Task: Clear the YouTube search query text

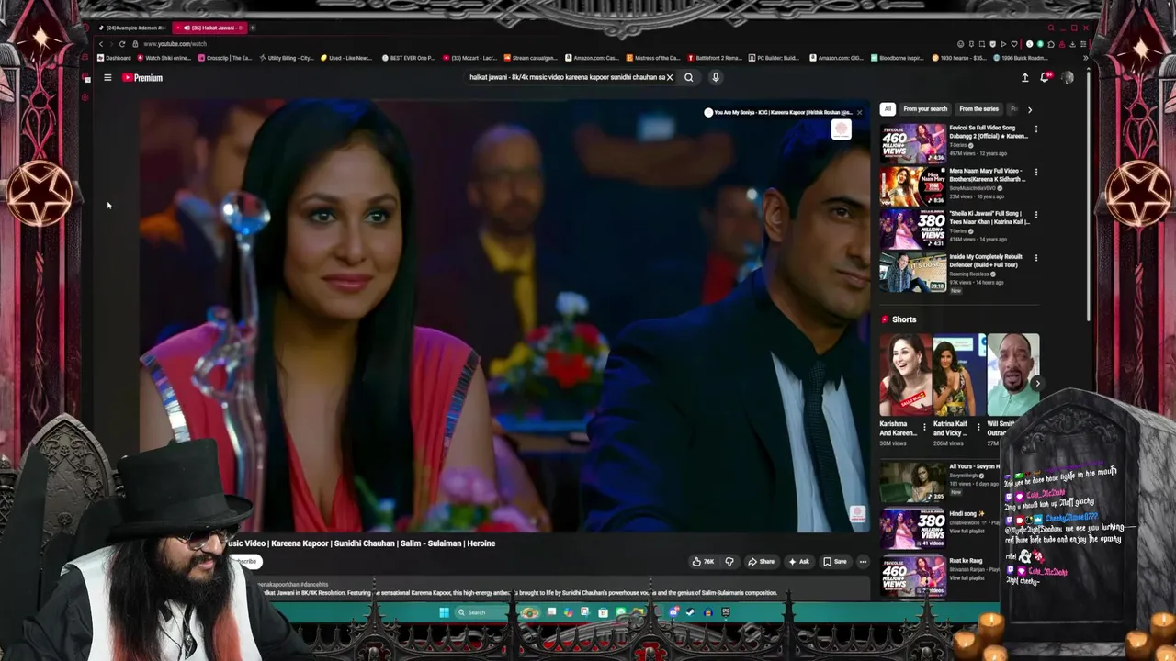Action: pos(670,77)
